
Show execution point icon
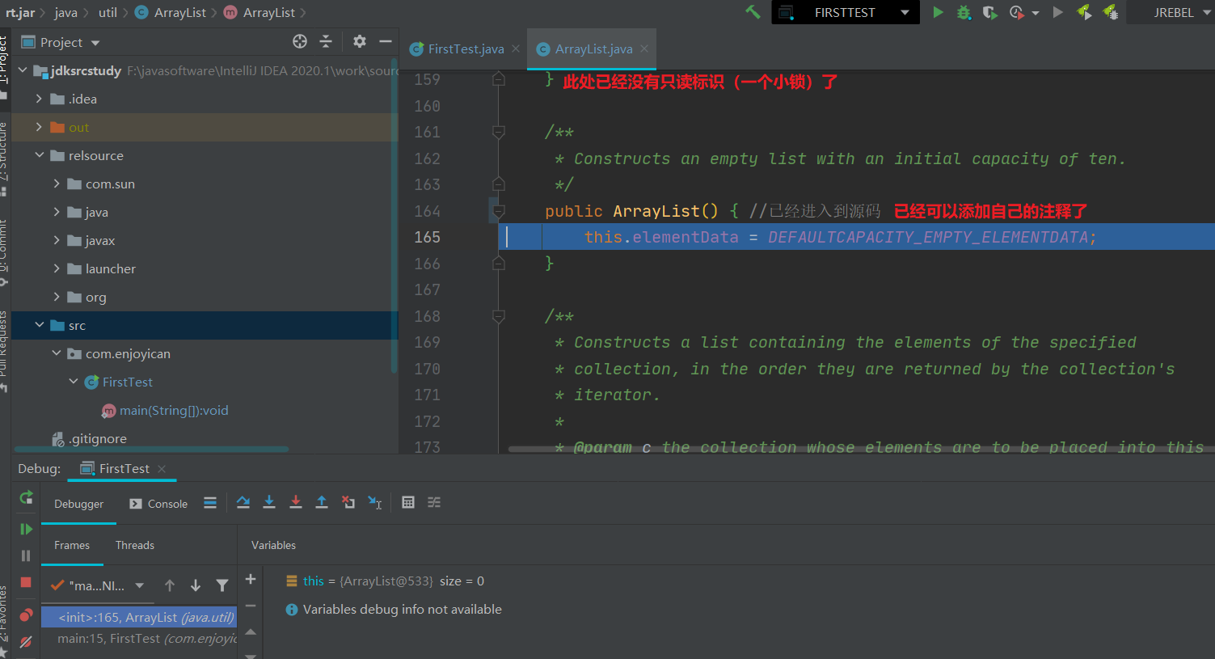point(210,503)
